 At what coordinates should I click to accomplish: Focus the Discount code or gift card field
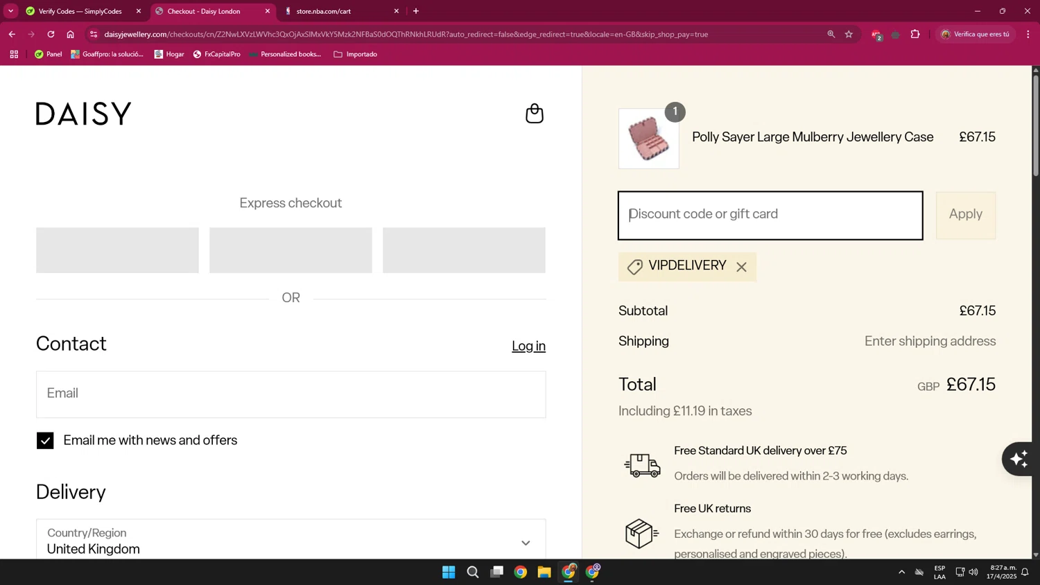[770, 216]
